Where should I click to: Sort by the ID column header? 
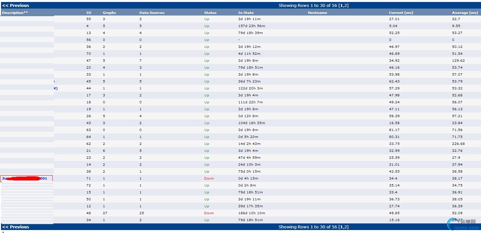(x=89, y=13)
